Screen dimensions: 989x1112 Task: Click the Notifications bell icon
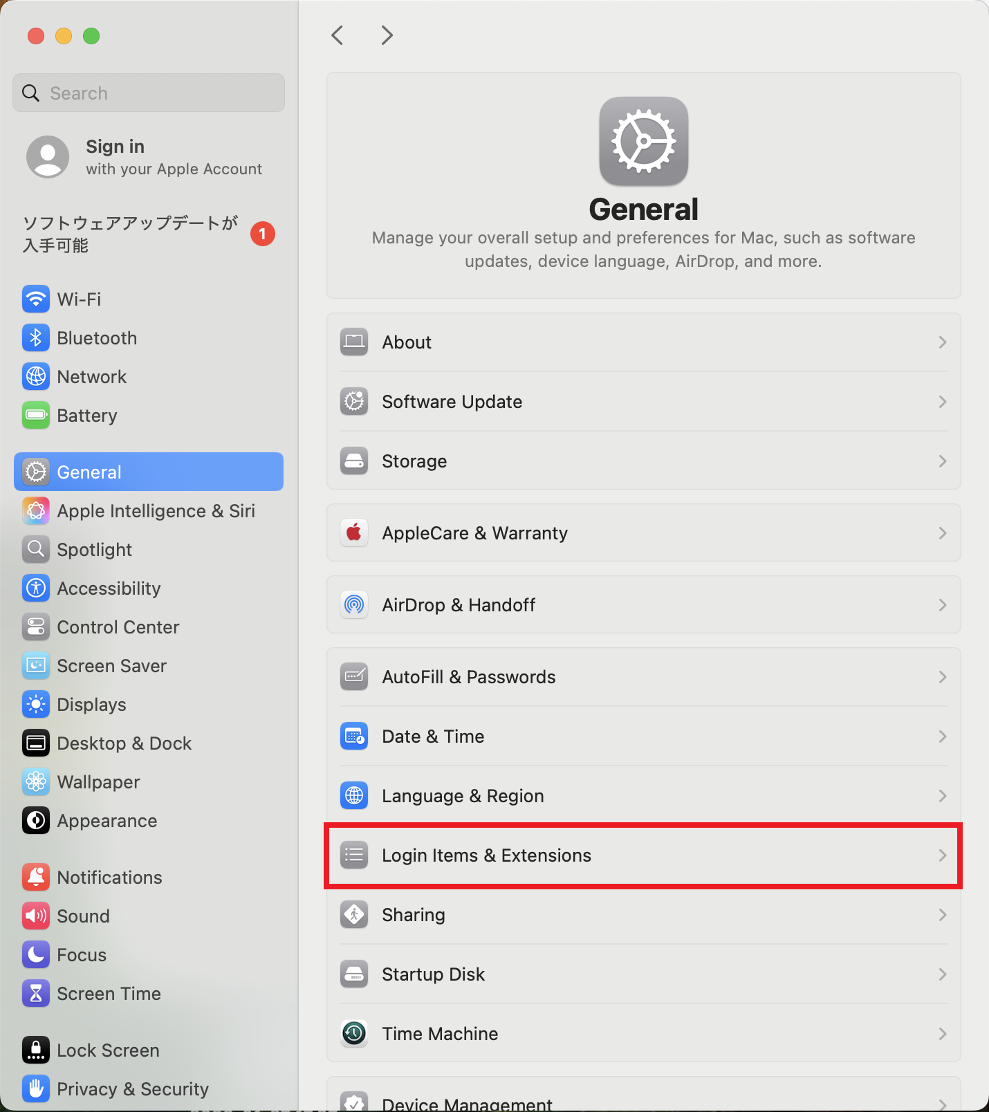point(36,877)
